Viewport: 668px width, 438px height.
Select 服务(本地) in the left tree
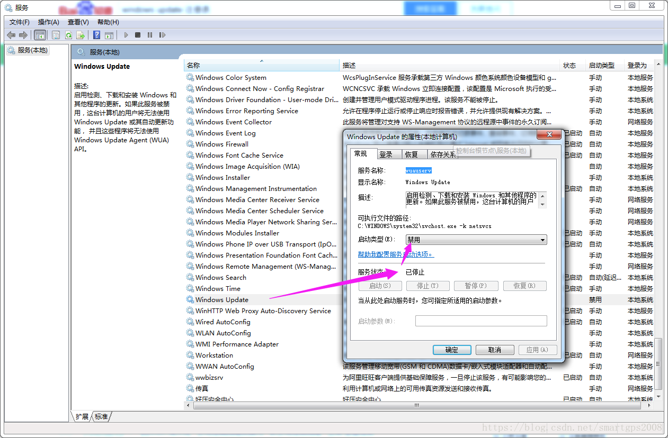click(28, 50)
